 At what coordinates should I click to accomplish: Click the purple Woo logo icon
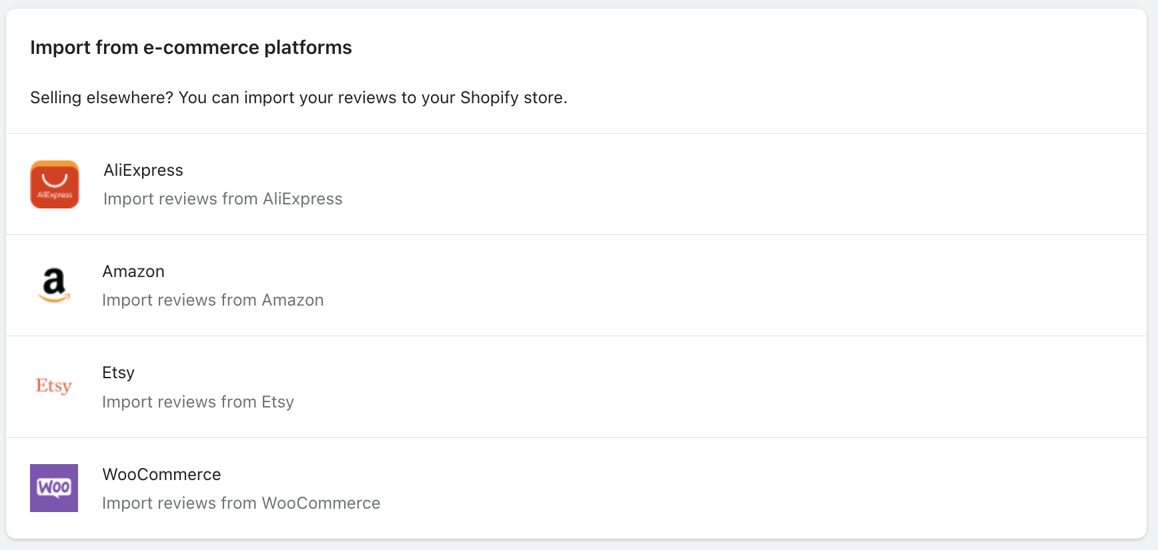coord(54,488)
